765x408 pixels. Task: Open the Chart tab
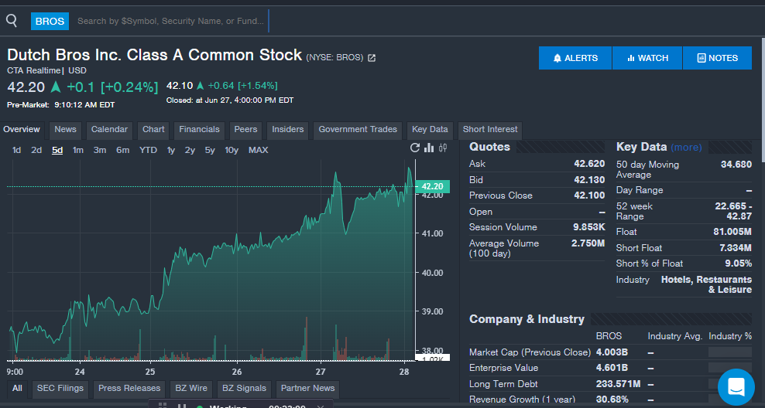click(x=153, y=130)
